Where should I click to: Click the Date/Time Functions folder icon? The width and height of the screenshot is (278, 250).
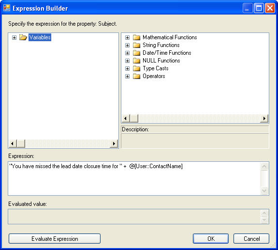click(136, 53)
